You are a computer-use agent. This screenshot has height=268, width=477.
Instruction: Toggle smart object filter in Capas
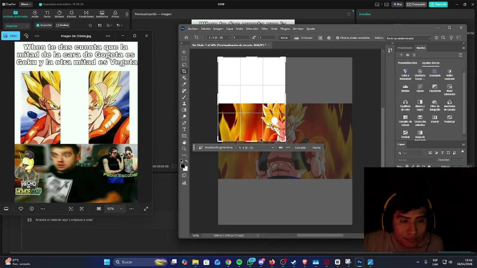coord(454,153)
